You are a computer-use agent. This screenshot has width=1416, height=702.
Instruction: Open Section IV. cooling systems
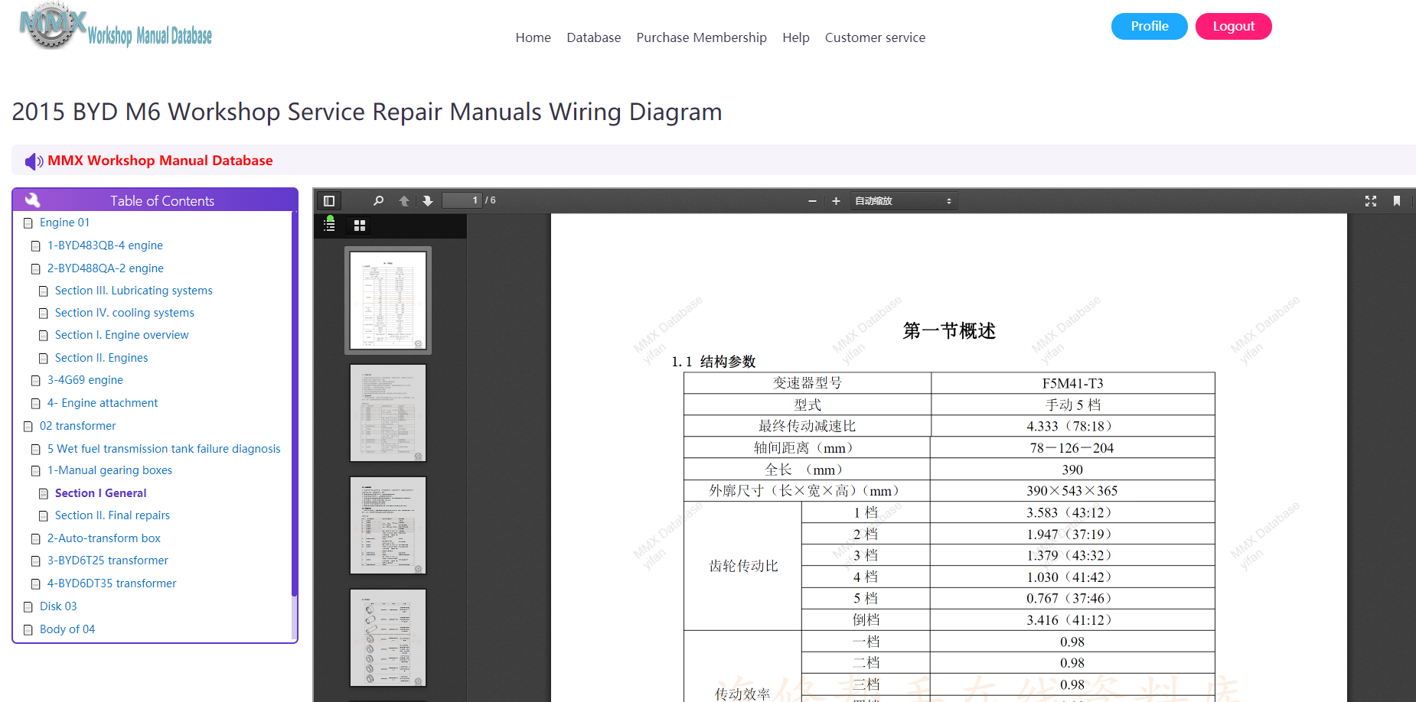point(125,313)
